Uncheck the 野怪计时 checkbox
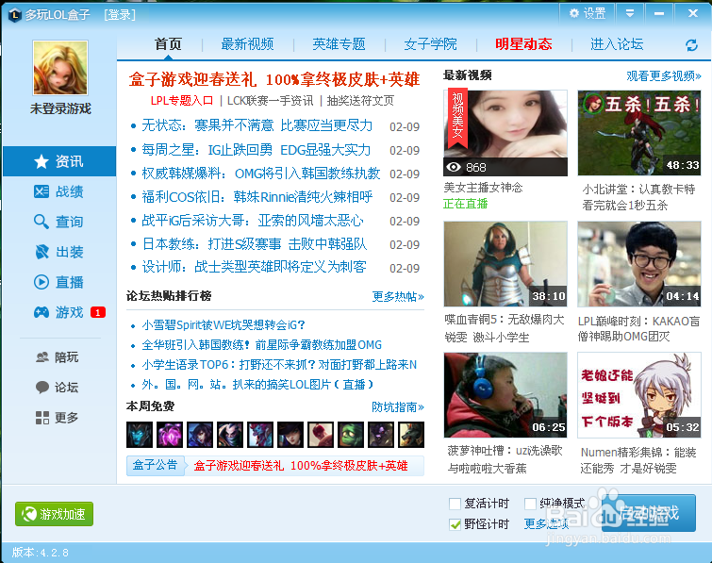The height and width of the screenshot is (563, 712). pyautogui.click(x=455, y=524)
